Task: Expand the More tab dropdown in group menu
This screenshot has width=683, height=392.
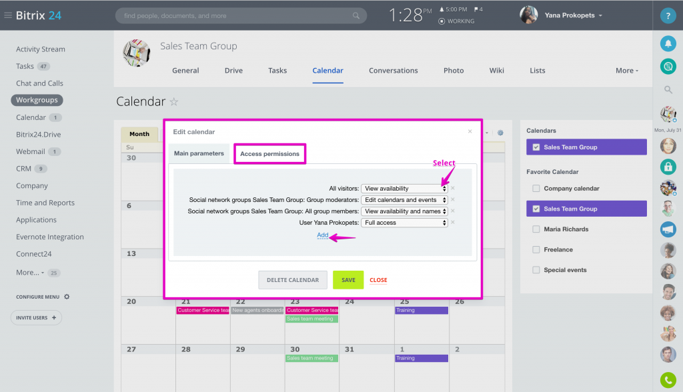Action: coord(627,71)
